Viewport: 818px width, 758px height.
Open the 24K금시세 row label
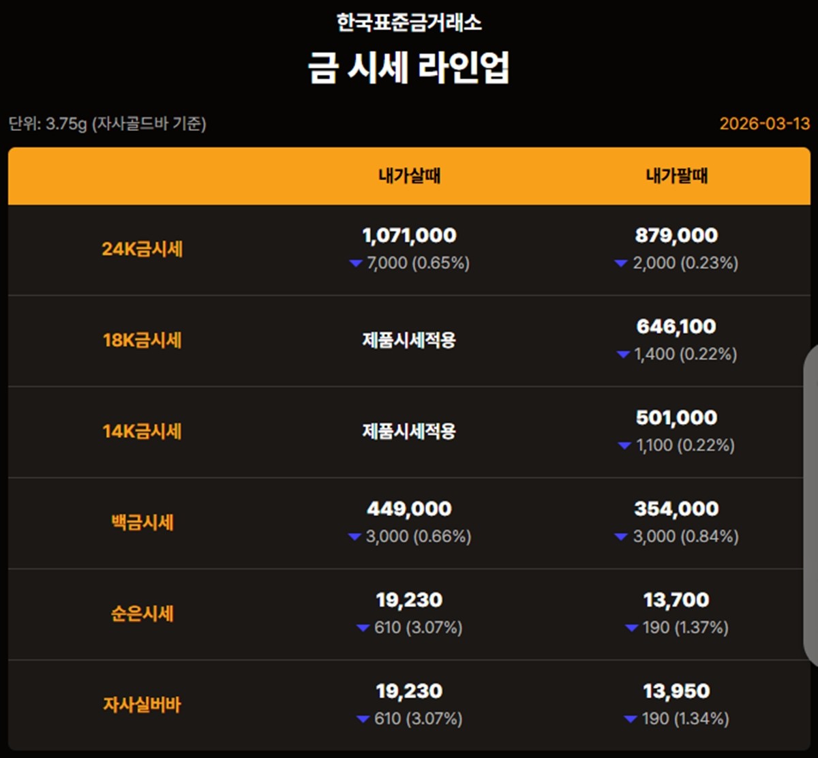coord(142,249)
